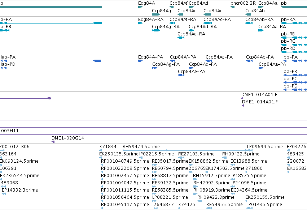Click the pb-PC protein
The image size is (307, 210).
(x=295, y=82)
